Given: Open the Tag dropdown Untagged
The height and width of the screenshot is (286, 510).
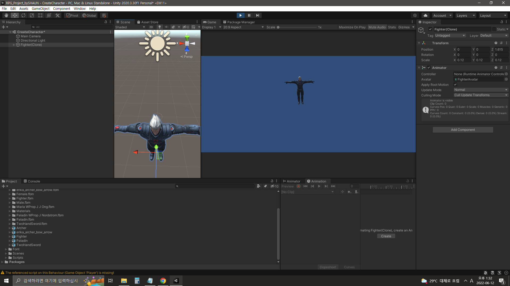Looking at the screenshot, I should point(450,35).
